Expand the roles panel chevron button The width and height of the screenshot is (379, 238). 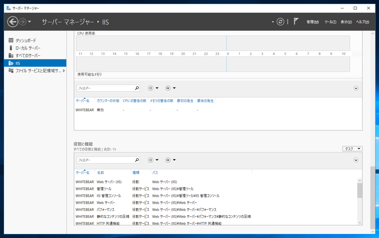356,160
